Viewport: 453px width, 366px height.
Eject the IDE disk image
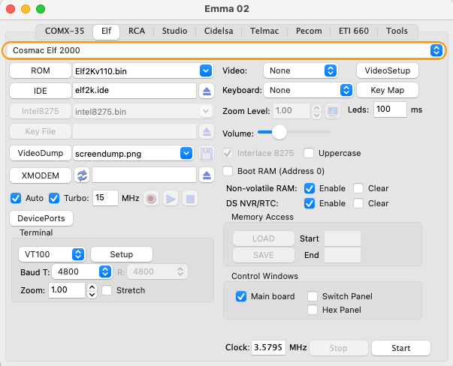(207, 91)
